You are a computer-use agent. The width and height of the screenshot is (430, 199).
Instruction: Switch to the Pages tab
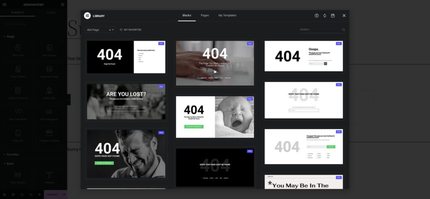(205, 16)
